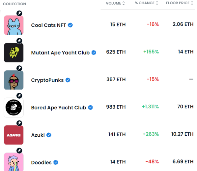This screenshot has height=171, width=197.
Task: Click the verified badge beside Doodles
Action: 56,162
